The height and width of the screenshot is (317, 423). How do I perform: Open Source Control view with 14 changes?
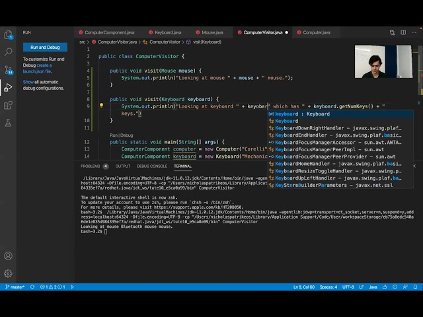[x=8, y=69]
